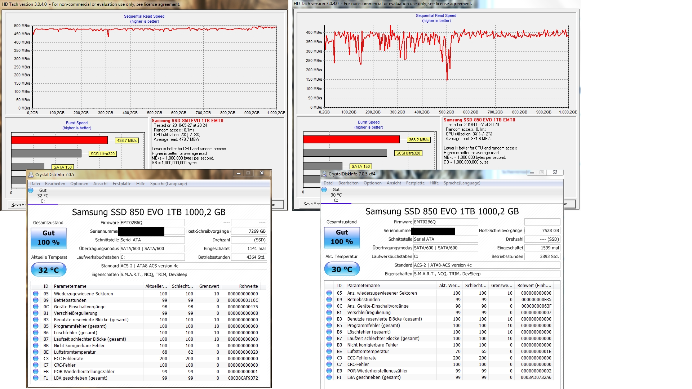The width and height of the screenshot is (692, 389).
Task: Click the blue health dot next to Wiederzugewiesene Sektoren
Action: pos(35,294)
